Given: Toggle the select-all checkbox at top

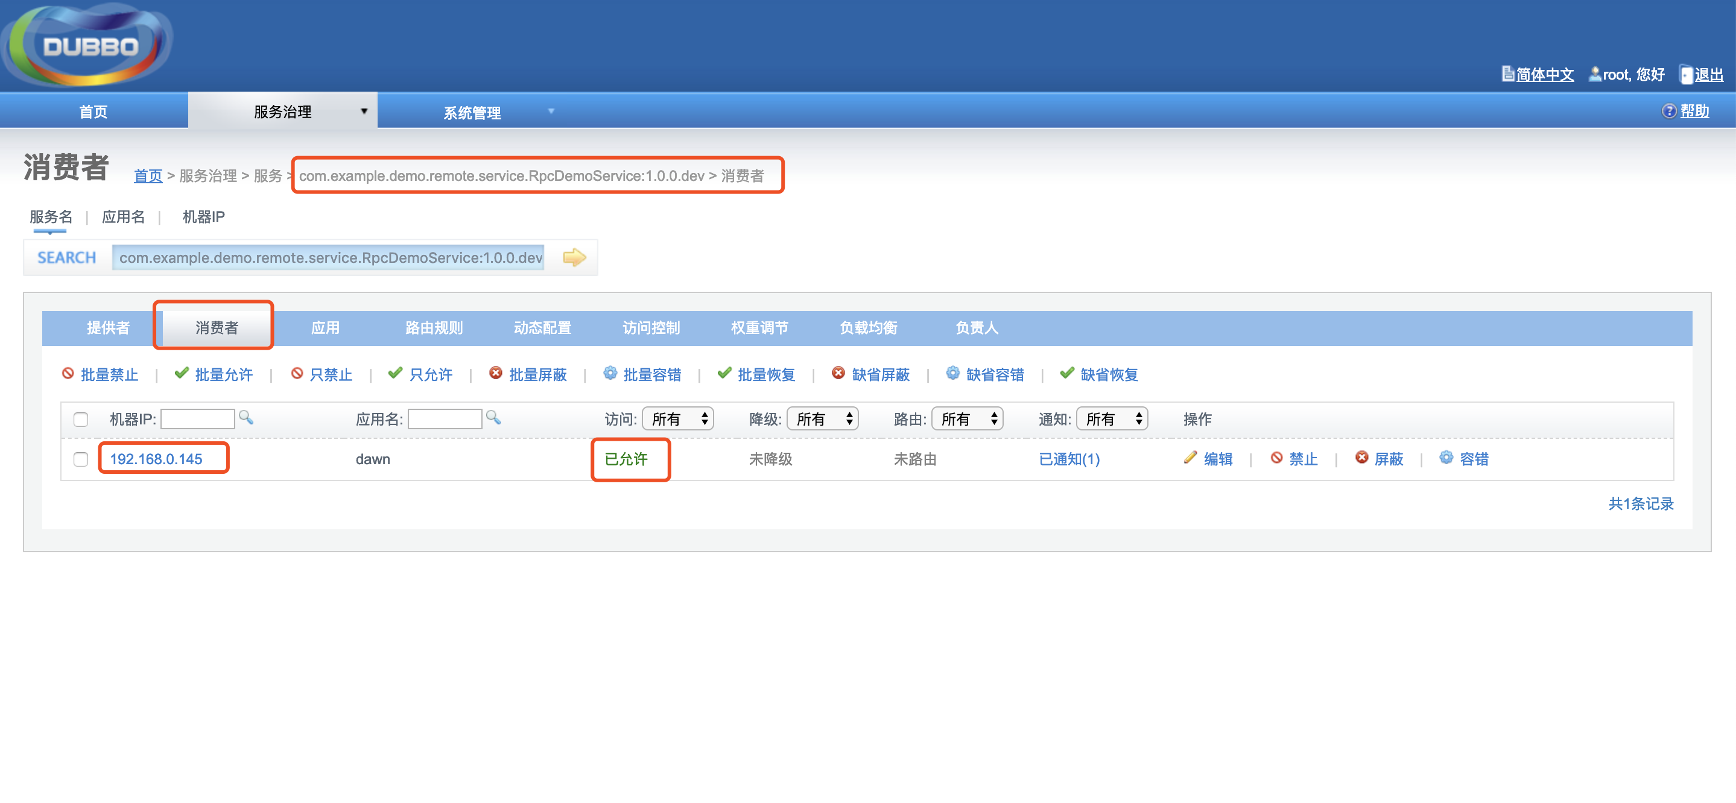Looking at the screenshot, I should 80,418.
